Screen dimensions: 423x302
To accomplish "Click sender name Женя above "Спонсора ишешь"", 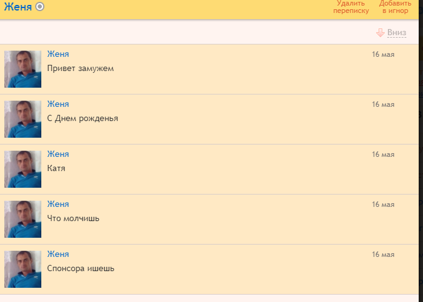I will click(58, 254).
